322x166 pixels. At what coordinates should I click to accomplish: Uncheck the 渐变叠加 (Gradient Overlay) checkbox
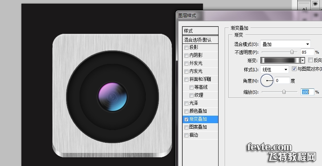[x=187, y=119]
